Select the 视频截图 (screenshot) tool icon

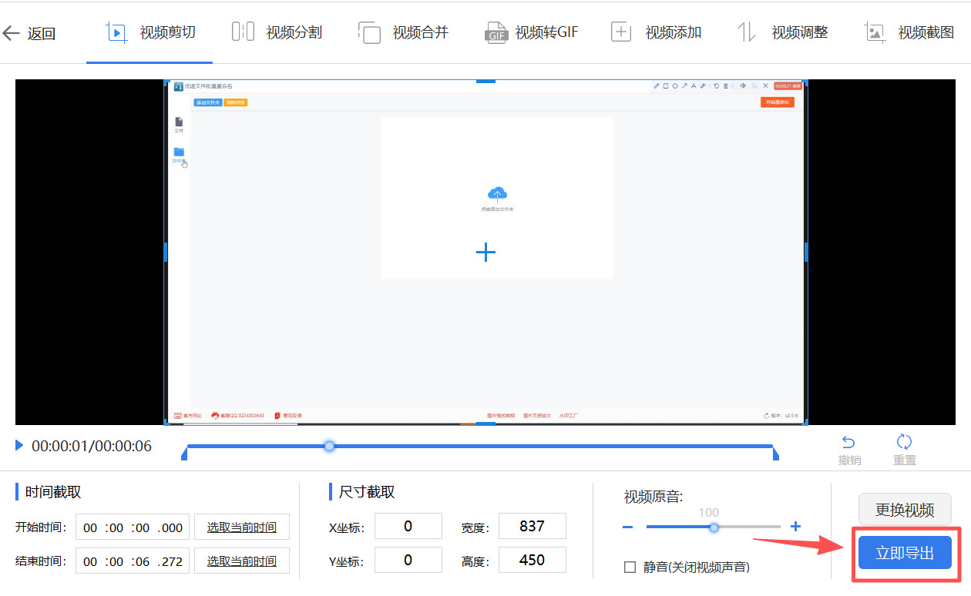coord(874,32)
